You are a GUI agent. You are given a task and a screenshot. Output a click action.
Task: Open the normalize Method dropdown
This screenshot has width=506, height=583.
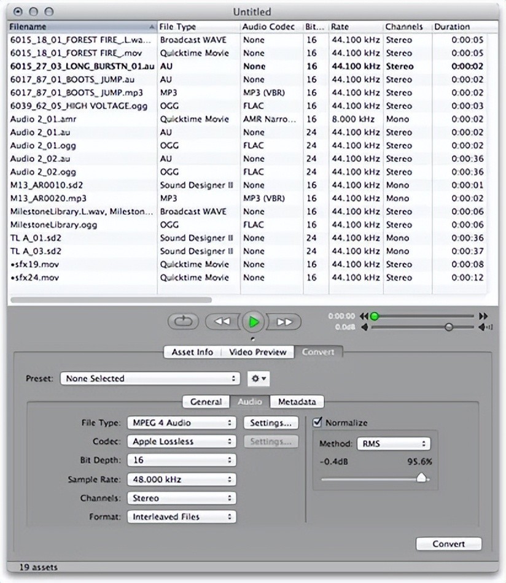(x=393, y=444)
